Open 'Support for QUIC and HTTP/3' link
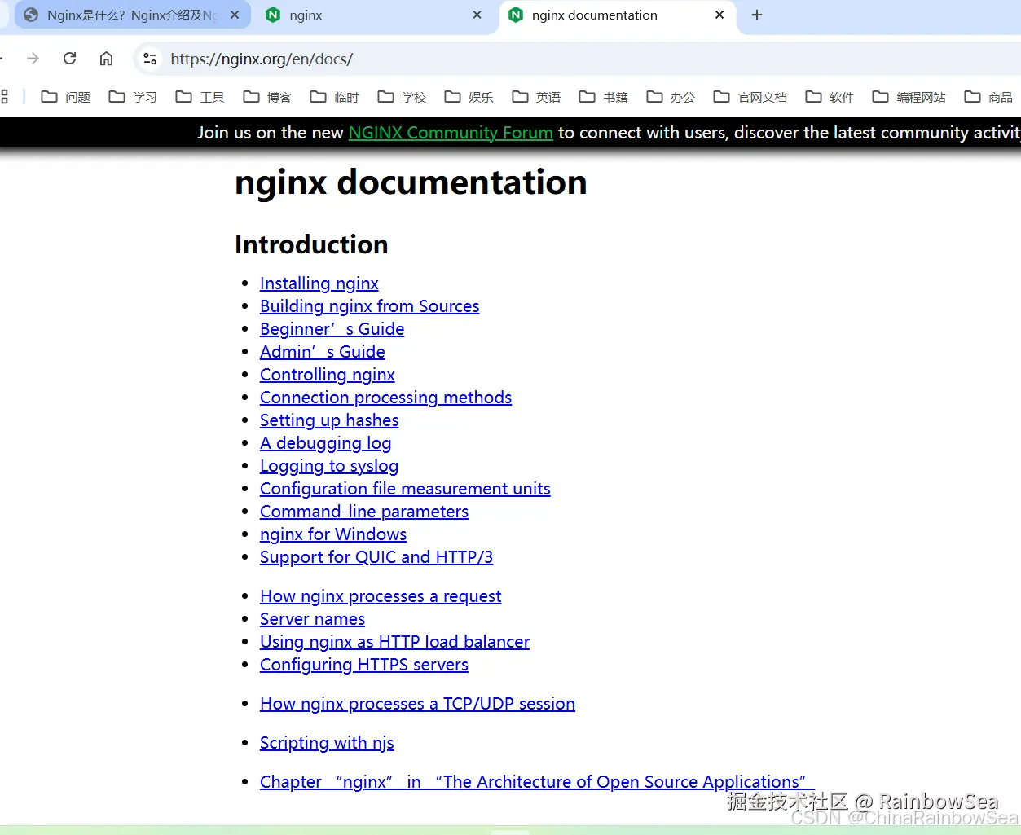This screenshot has width=1021, height=835. tap(376, 557)
